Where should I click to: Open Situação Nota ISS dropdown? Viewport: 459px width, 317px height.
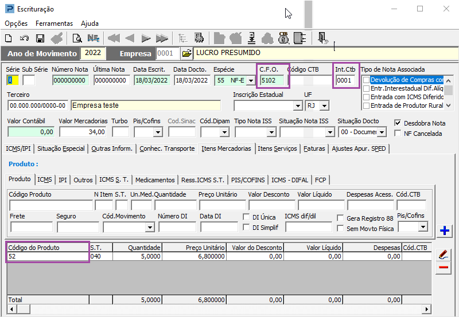(330, 132)
